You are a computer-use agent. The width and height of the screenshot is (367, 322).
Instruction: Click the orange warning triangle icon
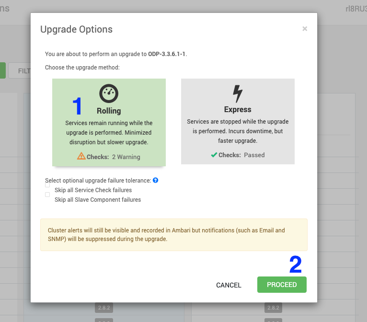point(81,156)
